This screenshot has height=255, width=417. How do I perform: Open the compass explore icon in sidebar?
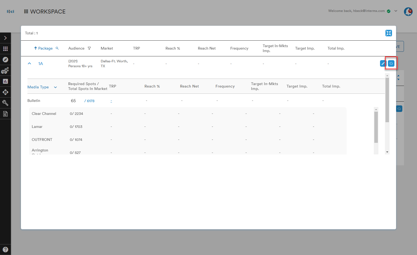tap(5, 60)
